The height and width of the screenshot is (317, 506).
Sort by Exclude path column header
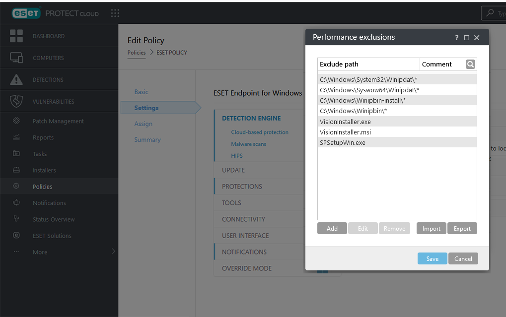(368, 64)
